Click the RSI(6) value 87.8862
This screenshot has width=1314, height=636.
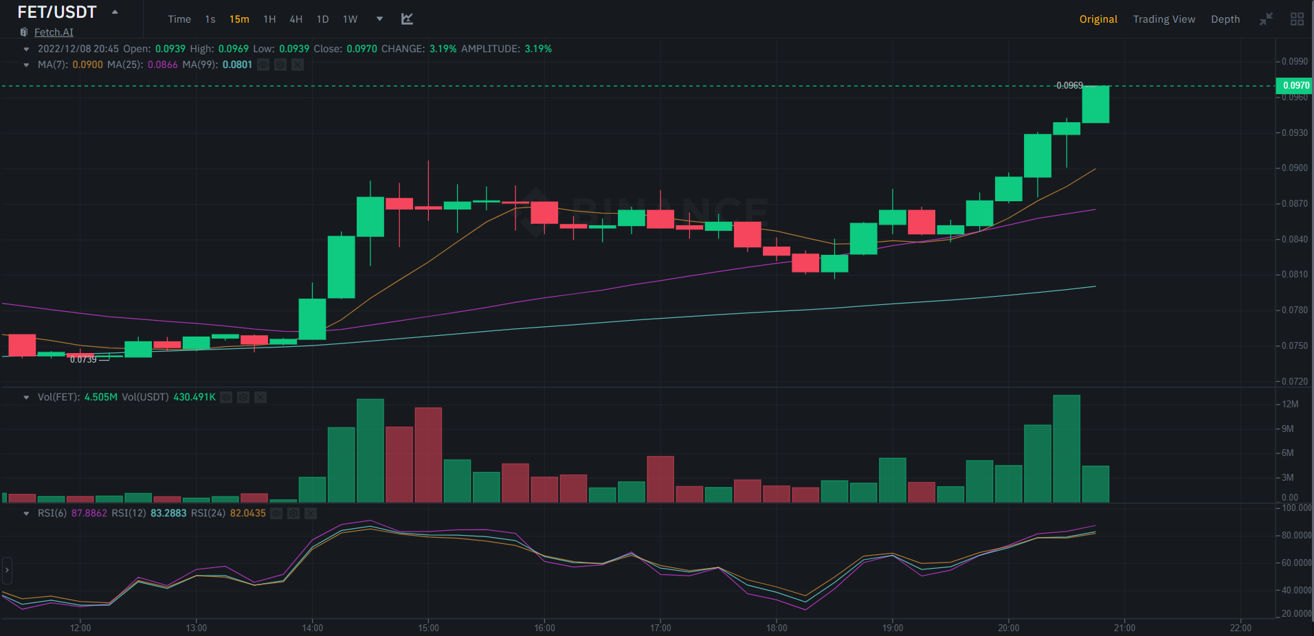click(x=89, y=513)
